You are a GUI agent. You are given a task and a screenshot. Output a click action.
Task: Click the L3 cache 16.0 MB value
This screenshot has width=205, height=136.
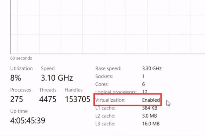tap(151, 124)
